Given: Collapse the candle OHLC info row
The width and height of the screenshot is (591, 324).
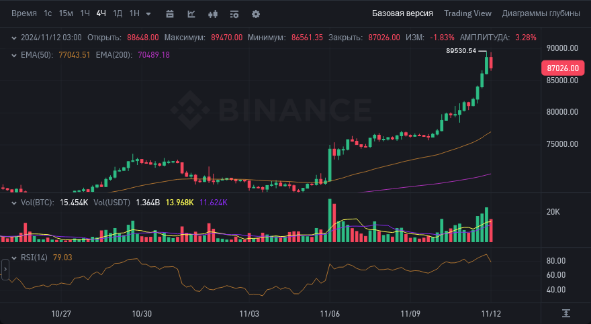Looking at the screenshot, I should pyautogui.click(x=14, y=38).
